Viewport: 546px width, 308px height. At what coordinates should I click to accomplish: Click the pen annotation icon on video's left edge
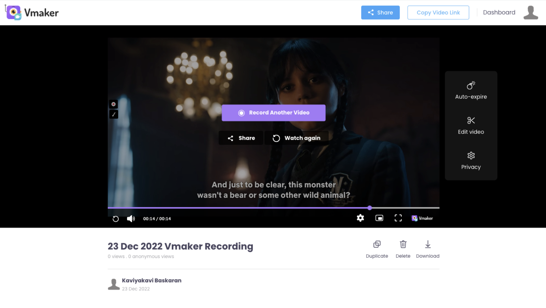coord(113,114)
